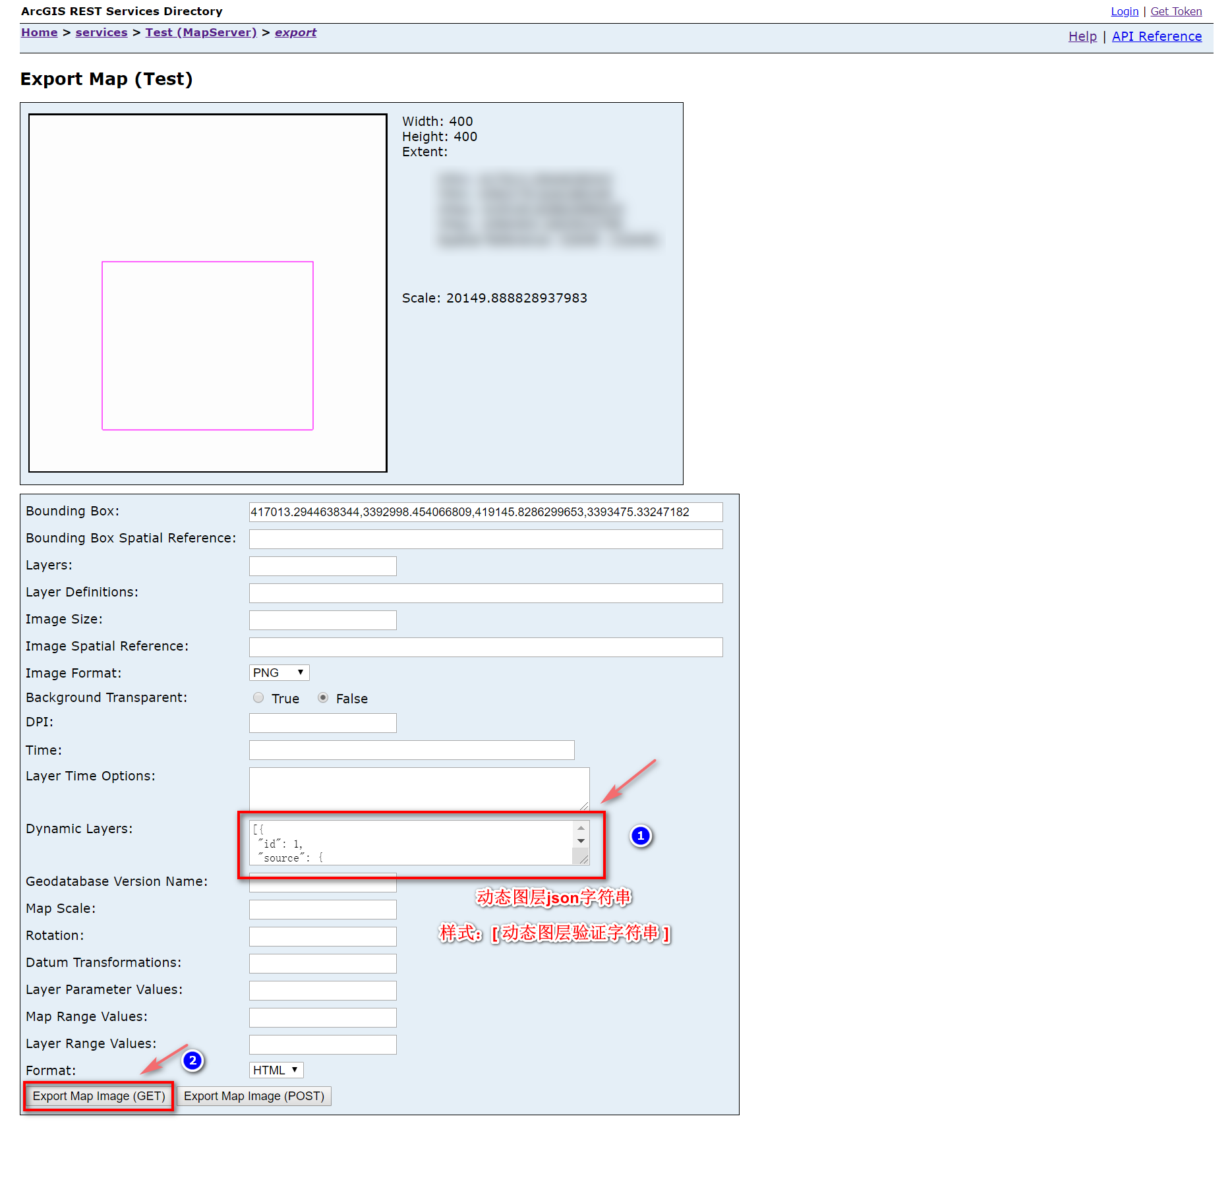Viewport: 1232px width, 1195px height.
Task: Focus the Bounding Box input field
Action: point(486,512)
